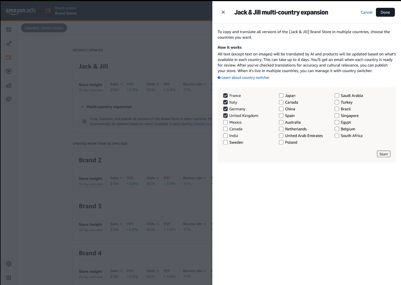Open settings gear in the sidebar
The image size is (401, 285).
[x=9, y=264]
